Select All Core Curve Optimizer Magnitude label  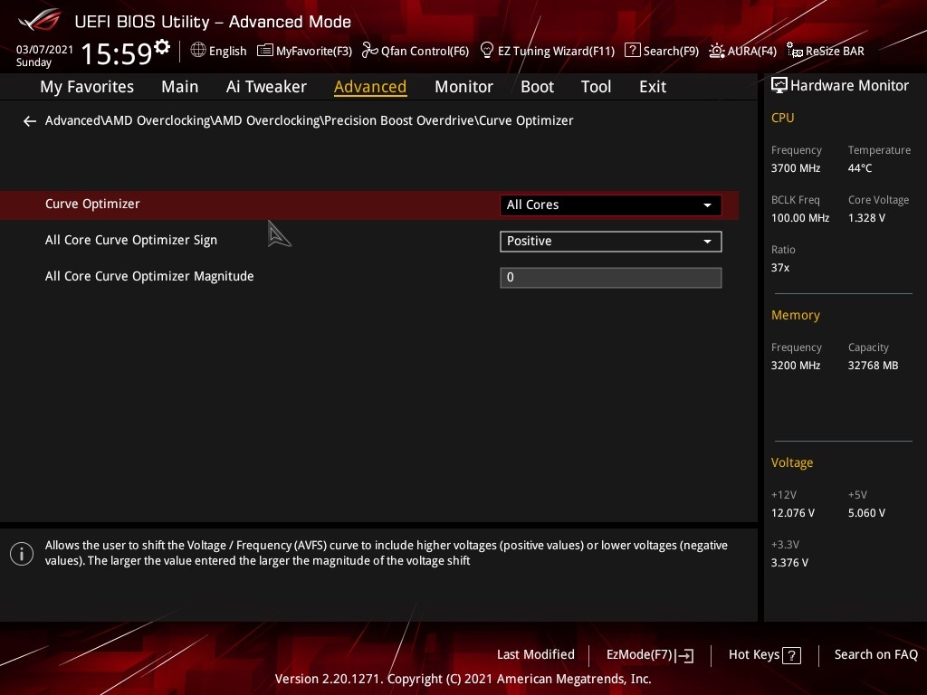[149, 276]
